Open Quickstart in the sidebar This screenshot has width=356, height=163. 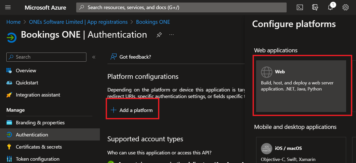[x=27, y=83]
